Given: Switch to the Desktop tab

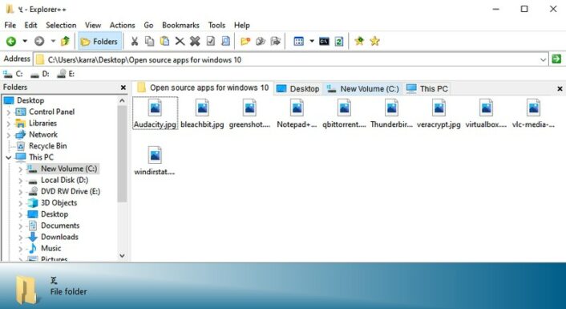Looking at the screenshot, I should pyautogui.click(x=298, y=88).
